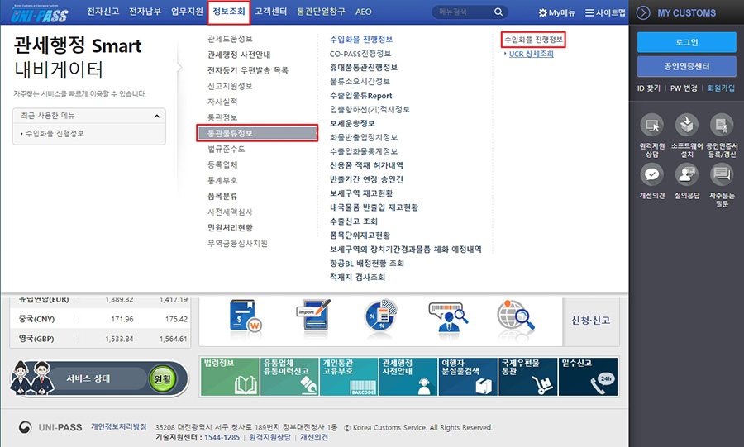Open the 개인정보처리방침 footer link
744x447 pixels.
[118, 426]
